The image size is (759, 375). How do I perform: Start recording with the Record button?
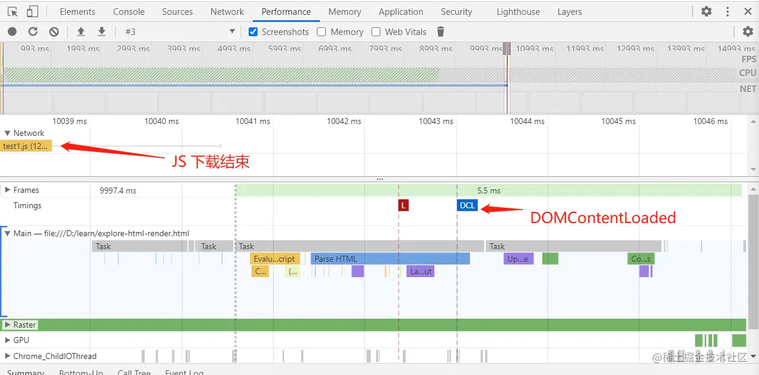coord(12,31)
